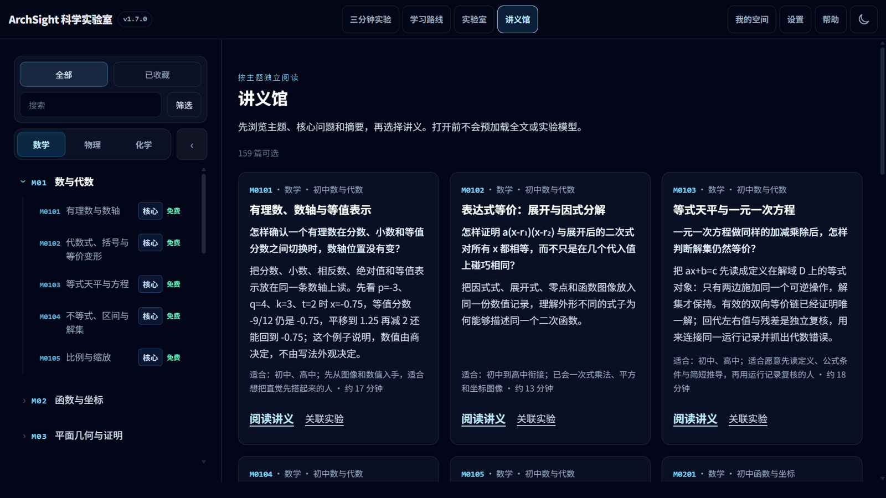
Task: Focus the 搜索 input field
Action: [x=91, y=105]
